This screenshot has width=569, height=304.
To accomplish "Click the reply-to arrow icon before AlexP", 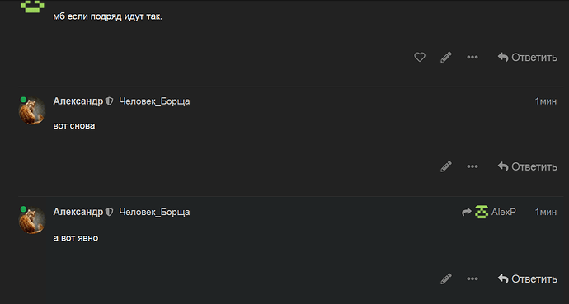I will pyautogui.click(x=466, y=212).
